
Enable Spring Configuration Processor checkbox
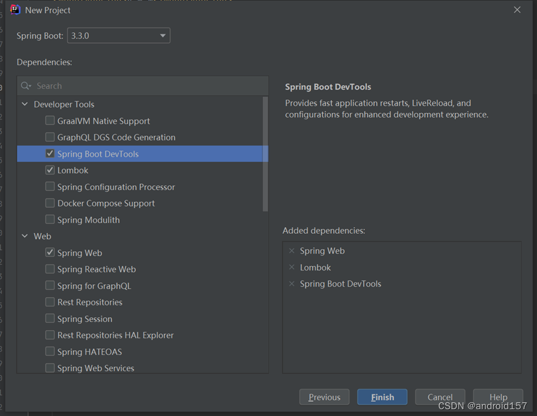(x=50, y=186)
